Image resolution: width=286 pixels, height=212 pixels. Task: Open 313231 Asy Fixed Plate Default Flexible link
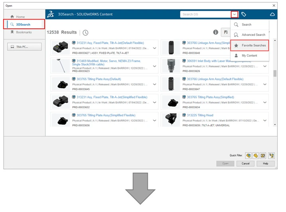tap(110, 43)
